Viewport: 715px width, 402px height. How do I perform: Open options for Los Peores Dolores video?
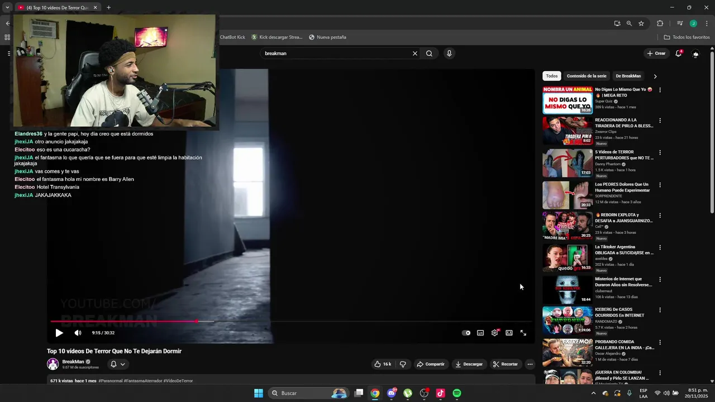click(660, 185)
